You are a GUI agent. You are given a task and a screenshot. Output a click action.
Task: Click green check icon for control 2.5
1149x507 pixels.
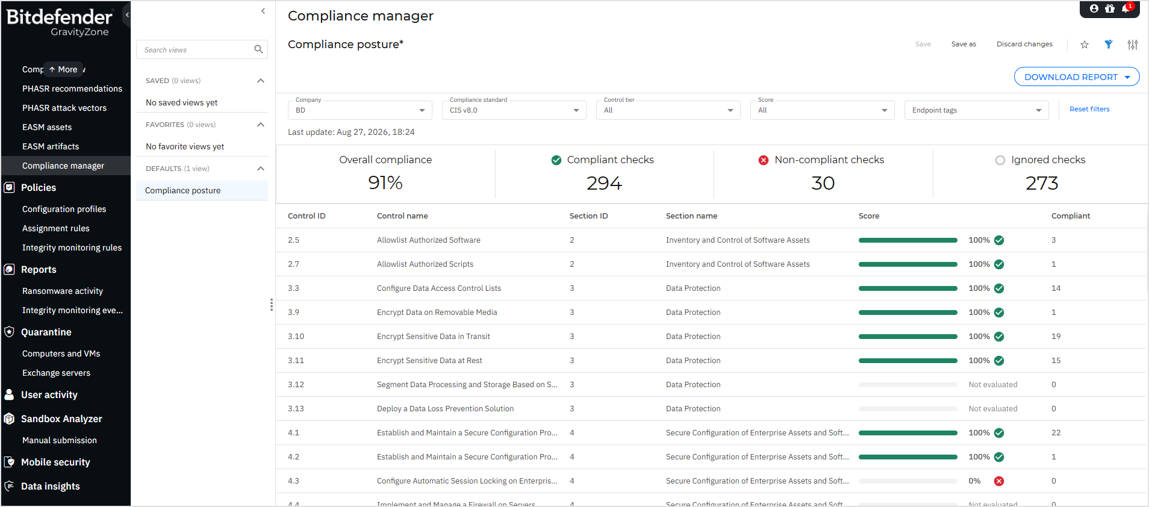(x=999, y=240)
